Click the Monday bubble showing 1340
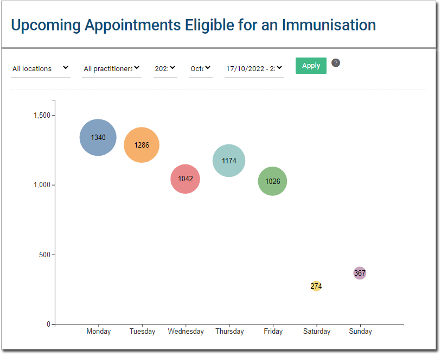This screenshot has height=356, width=441. 98,137
